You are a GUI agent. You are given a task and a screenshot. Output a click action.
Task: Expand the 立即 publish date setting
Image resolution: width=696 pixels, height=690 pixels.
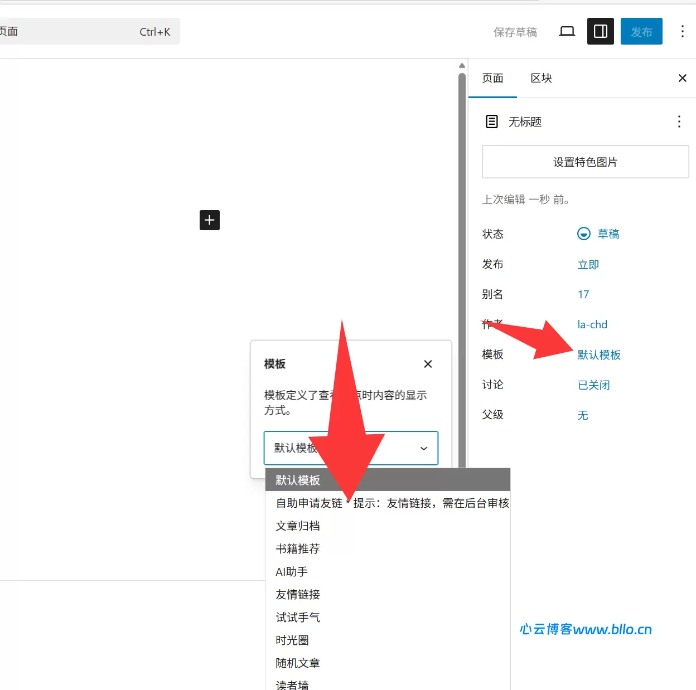pyautogui.click(x=588, y=264)
